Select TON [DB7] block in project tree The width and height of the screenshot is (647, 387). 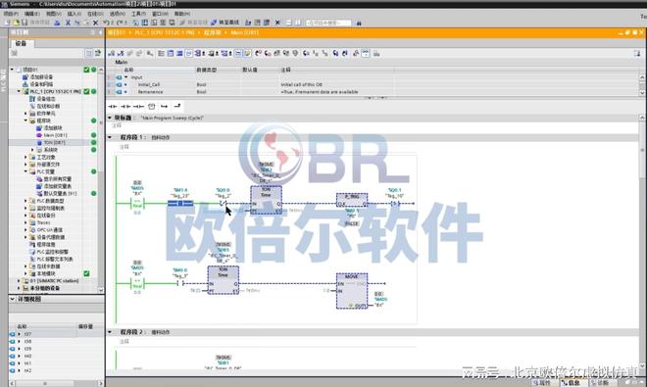tap(55, 142)
